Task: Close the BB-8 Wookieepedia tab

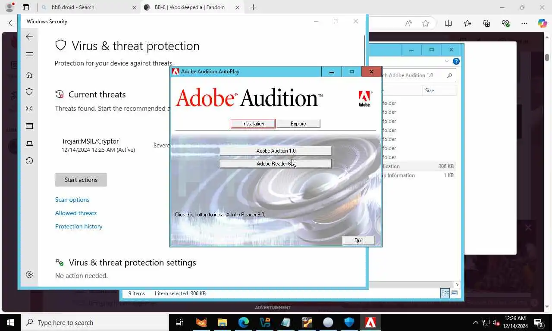Action: tap(237, 7)
